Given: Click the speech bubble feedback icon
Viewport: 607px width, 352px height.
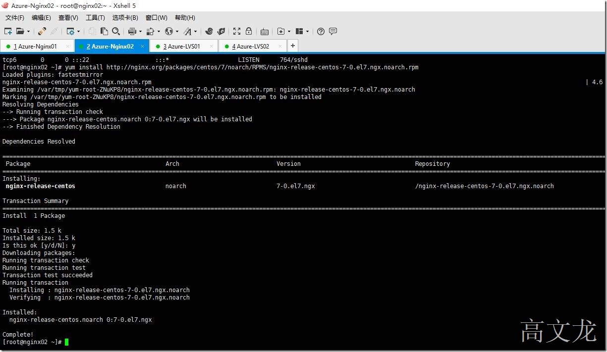Looking at the screenshot, I should [333, 31].
